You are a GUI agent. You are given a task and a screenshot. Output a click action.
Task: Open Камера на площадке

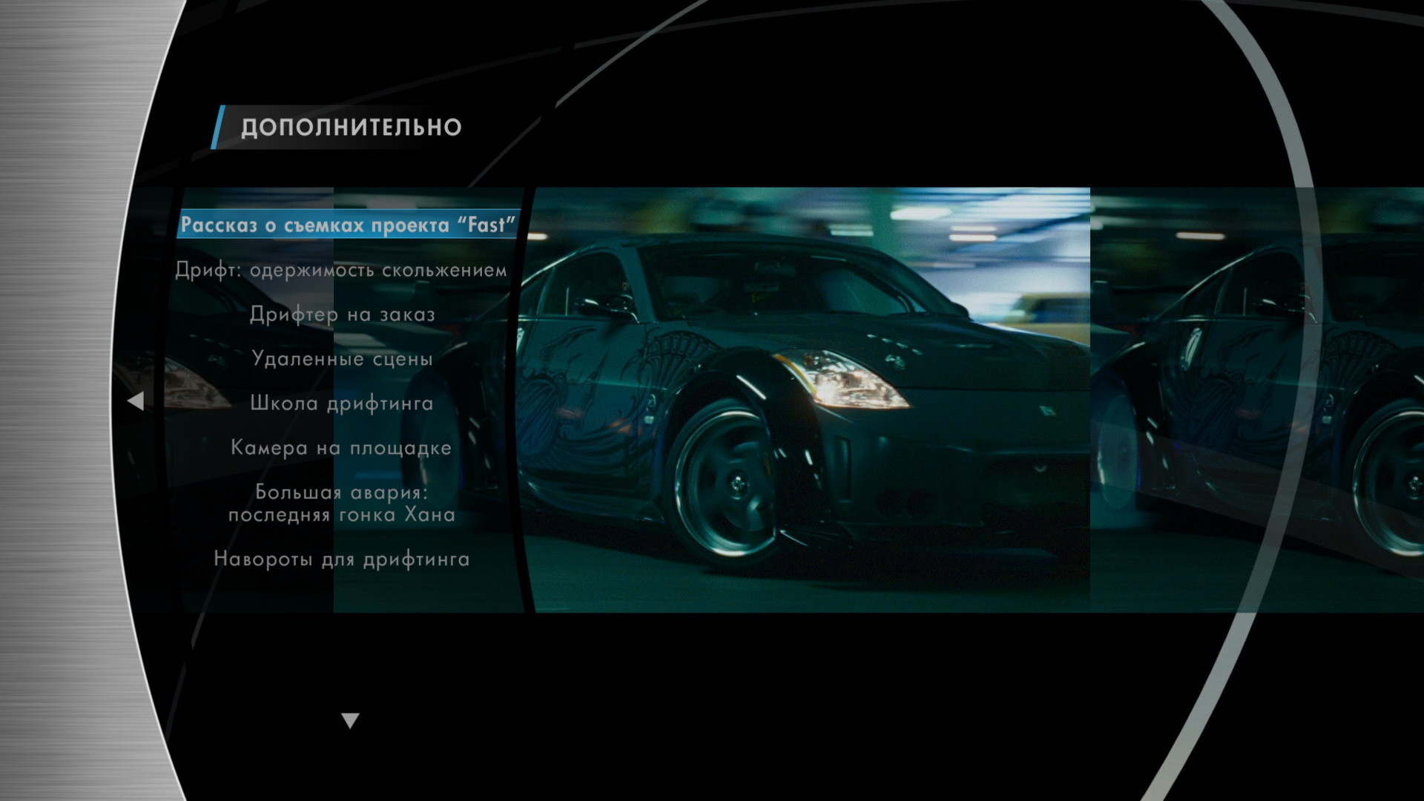341,448
